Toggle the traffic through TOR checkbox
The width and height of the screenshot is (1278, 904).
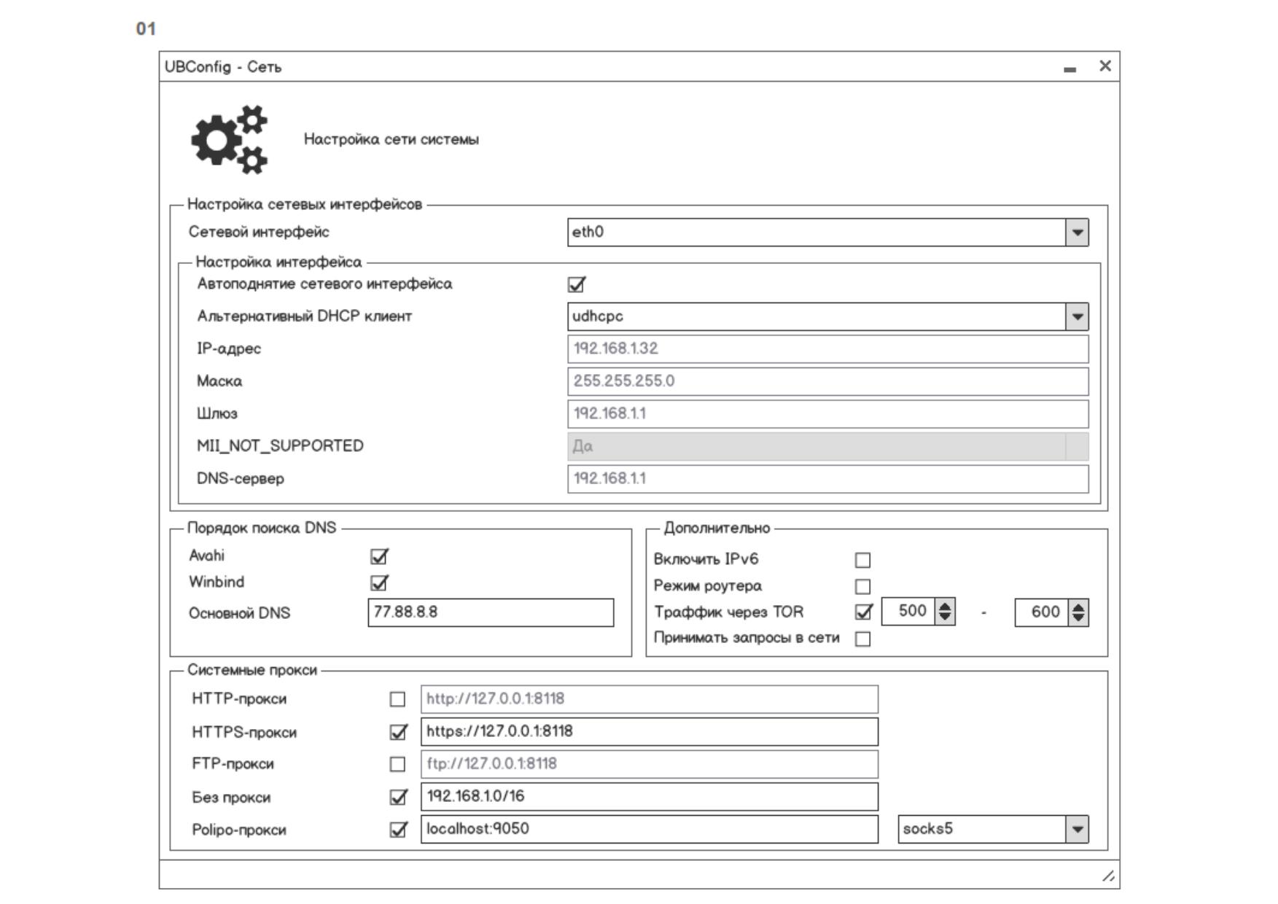863,612
